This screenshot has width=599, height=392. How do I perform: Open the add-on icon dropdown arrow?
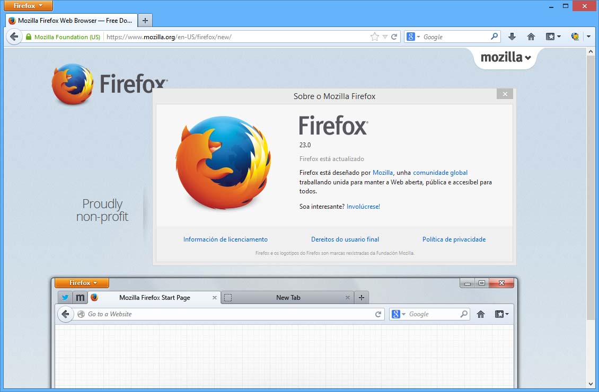[x=589, y=37]
